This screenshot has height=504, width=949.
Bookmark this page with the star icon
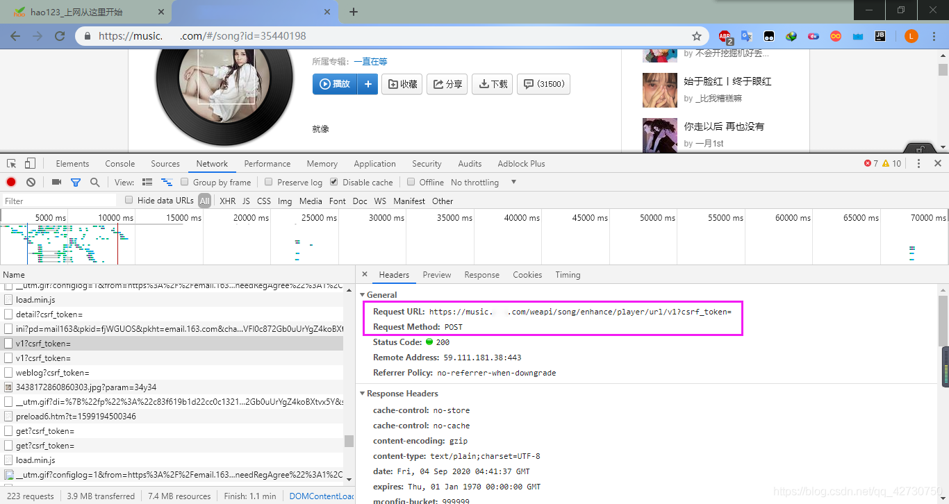pos(697,36)
